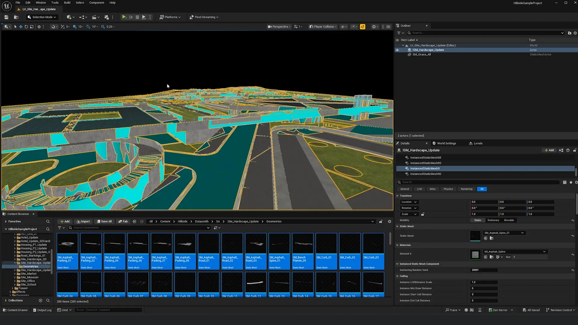Open the viewport settings gear dropdown

(375, 27)
